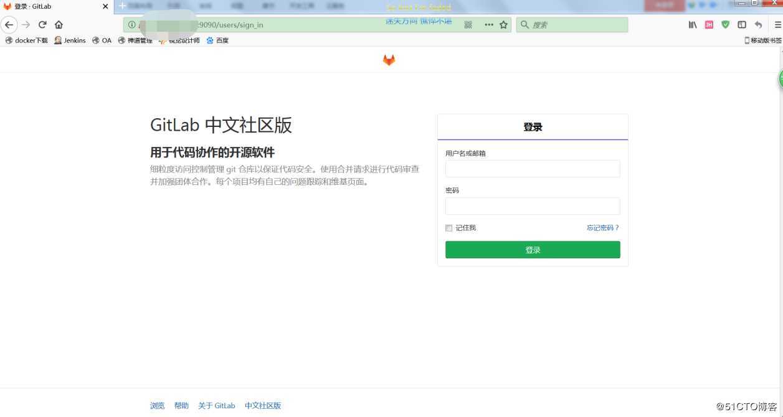
Task: Open a new tab with plus button
Action: [x=122, y=6]
